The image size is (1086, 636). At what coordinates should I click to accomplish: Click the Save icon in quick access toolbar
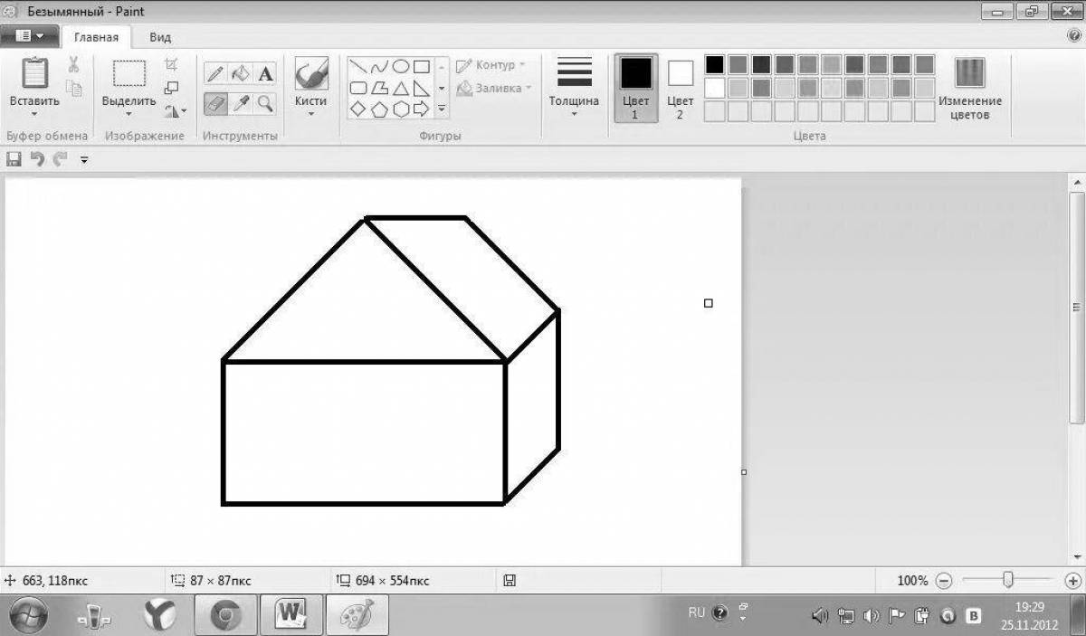tap(14, 159)
